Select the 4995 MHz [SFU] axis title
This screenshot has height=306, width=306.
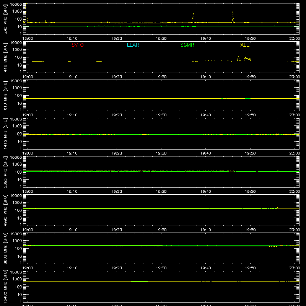click(x=5, y=210)
